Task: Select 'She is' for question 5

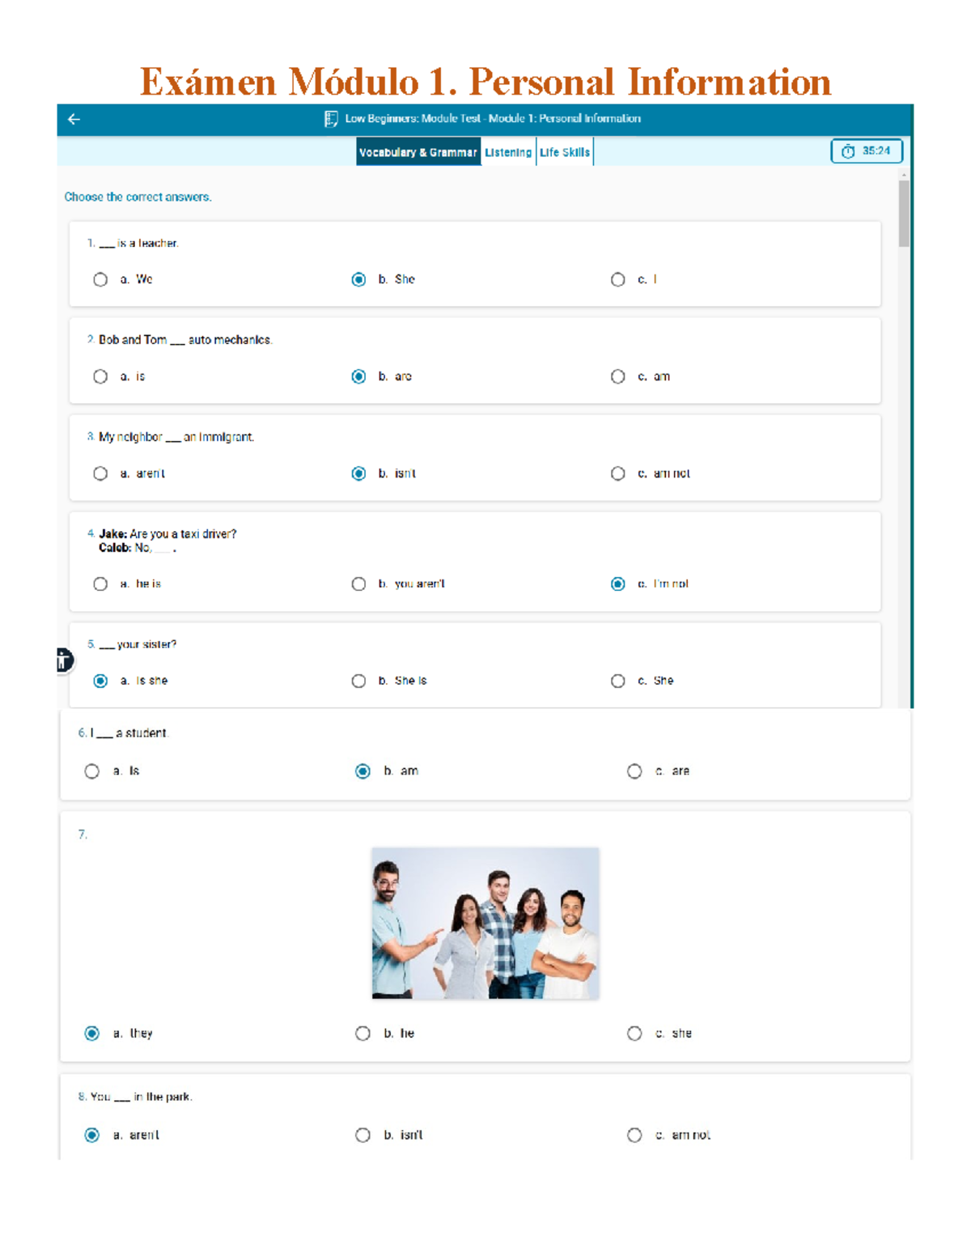Action: pos(358,680)
